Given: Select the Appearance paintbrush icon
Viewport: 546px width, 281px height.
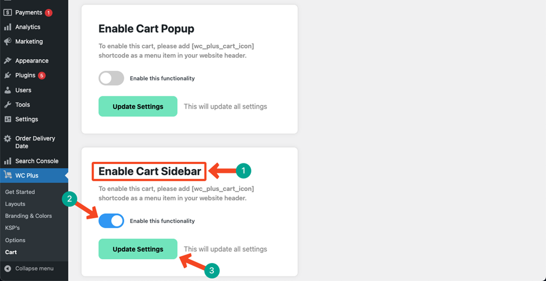Looking at the screenshot, I should pyautogui.click(x=8, y=60).
